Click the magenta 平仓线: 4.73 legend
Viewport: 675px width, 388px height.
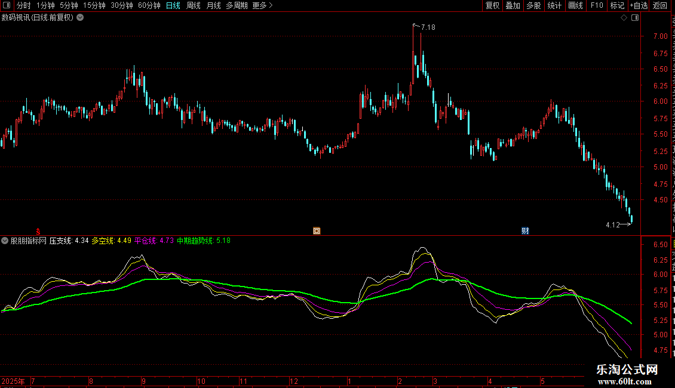tap(154, 241)
